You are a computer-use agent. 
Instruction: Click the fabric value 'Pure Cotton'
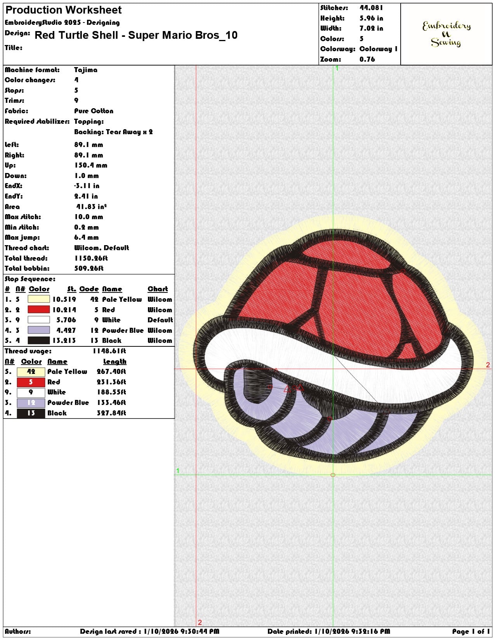pos(94,111)
